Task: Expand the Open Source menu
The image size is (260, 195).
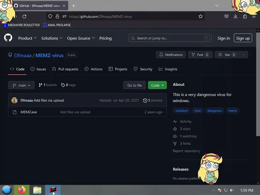Action: point(81,38)
